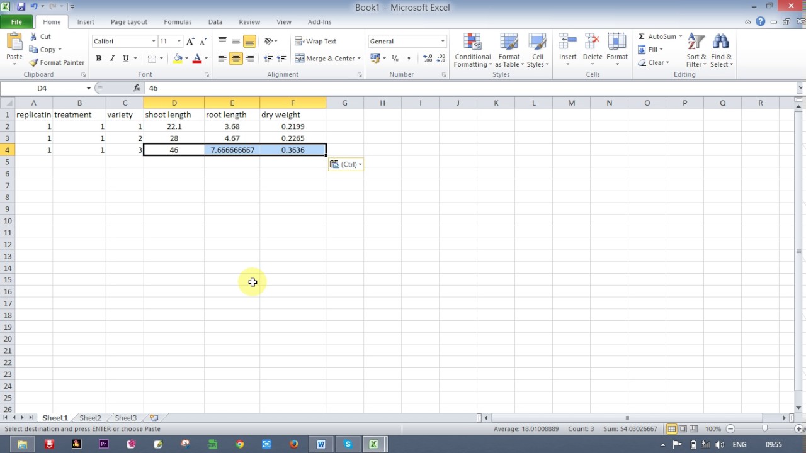Apply the yellow fill color
The height and width of the screenshot is (453, 806).
point(178,59)
